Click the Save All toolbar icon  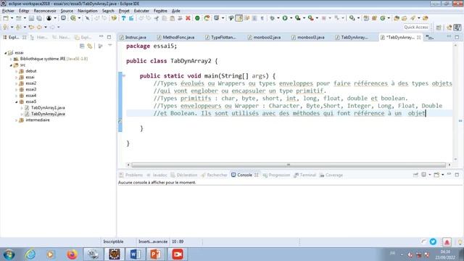pyautogui.click(x=39, y=18)
